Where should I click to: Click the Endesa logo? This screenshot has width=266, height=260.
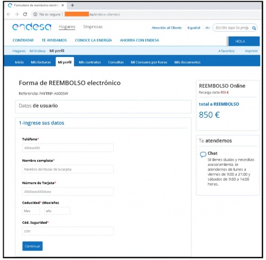pos(32,27)
